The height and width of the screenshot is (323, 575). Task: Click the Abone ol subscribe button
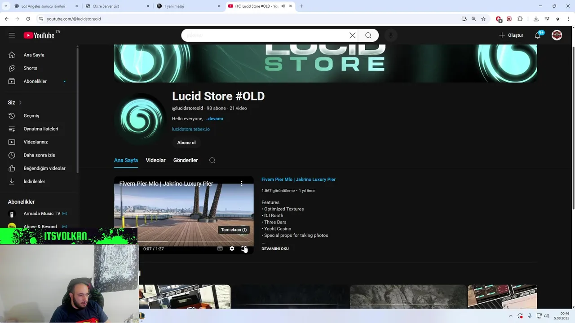[186, 143]
